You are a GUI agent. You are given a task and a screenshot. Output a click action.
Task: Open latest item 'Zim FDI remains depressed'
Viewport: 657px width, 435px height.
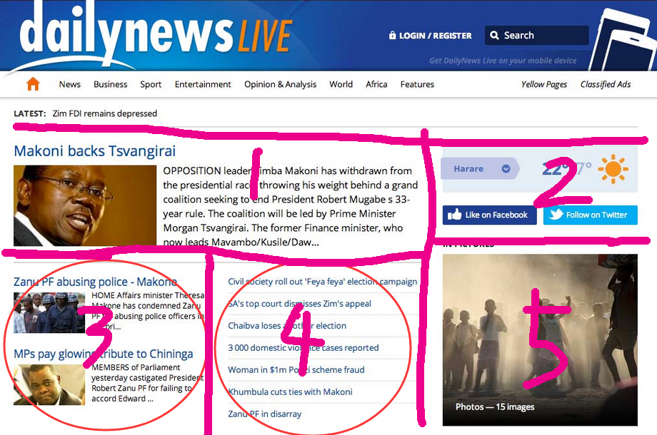pos(105,113)
